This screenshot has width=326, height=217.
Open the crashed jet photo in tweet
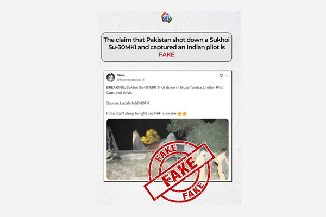point(167,149)
